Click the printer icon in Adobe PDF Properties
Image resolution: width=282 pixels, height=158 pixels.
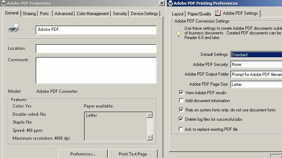click(x=14, y=28)
